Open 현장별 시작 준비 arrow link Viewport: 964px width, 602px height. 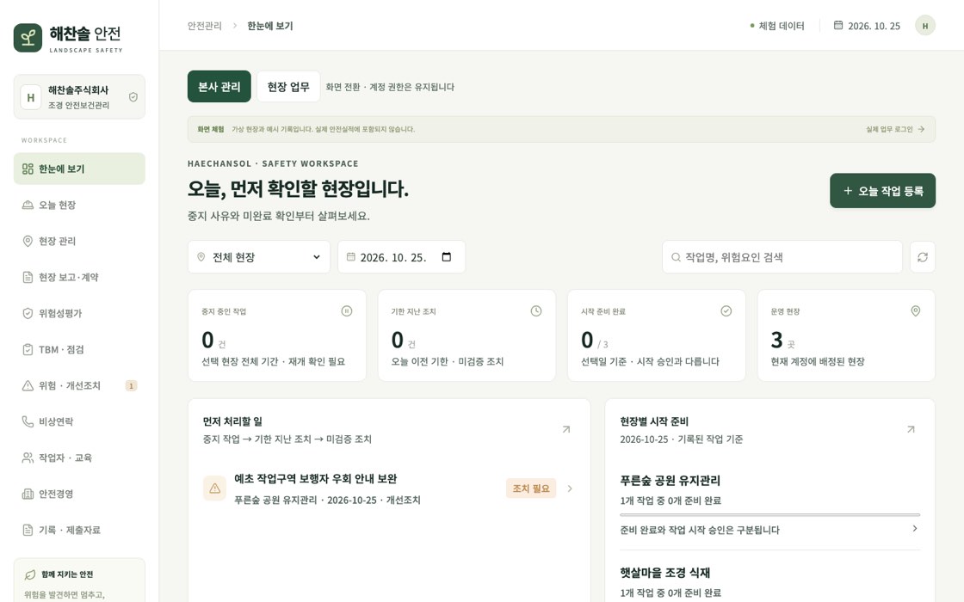coord(911,429)
